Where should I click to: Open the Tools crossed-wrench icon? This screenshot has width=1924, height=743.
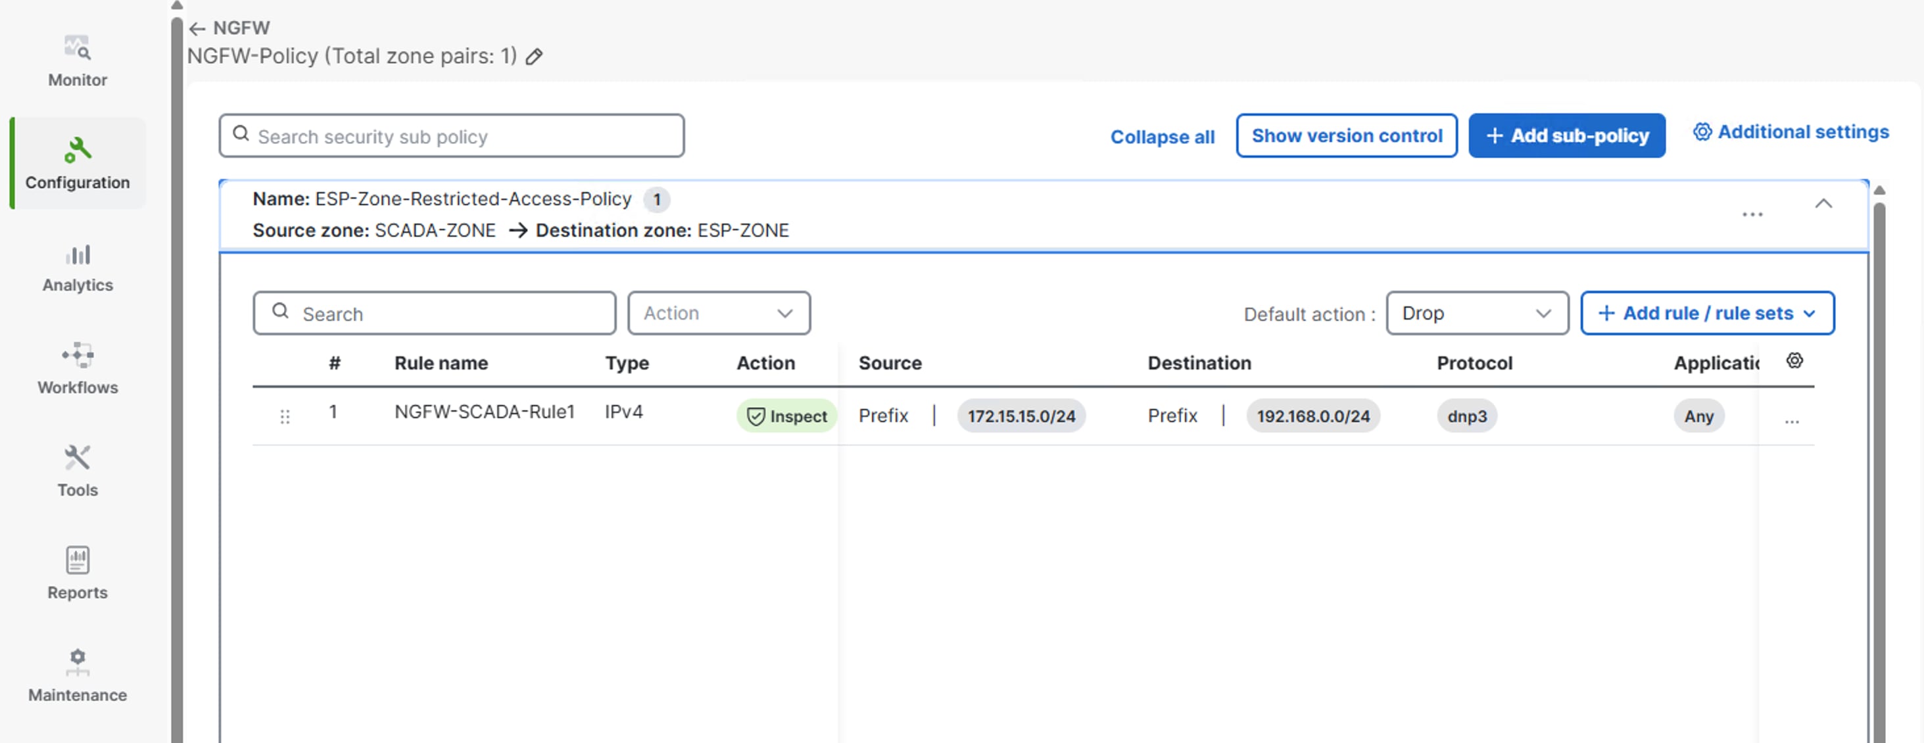[77, 458]
